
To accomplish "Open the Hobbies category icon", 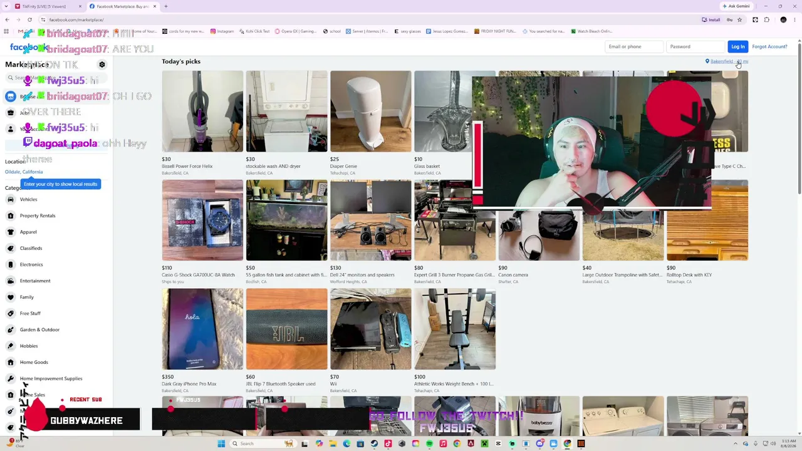I will pos(11,346).
